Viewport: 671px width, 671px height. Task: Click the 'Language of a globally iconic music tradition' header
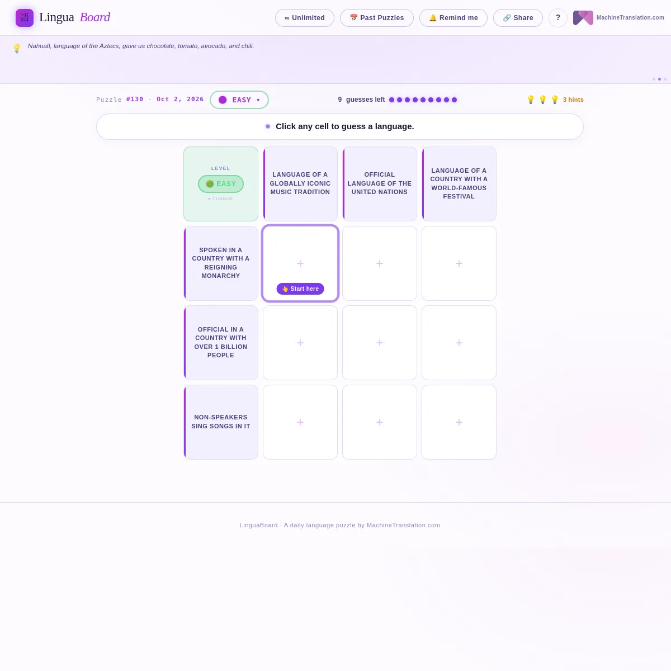tap(300, 184)
